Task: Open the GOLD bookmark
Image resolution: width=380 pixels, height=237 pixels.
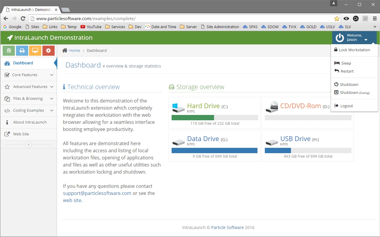Action: 308,27
